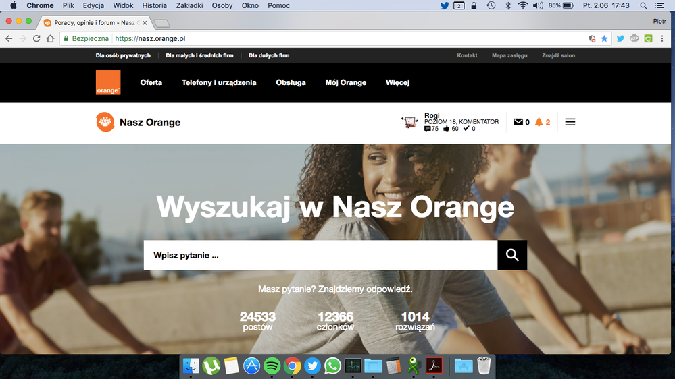675x379 pixels.
Task: Open a new tab button
Action: click(161, 23)
